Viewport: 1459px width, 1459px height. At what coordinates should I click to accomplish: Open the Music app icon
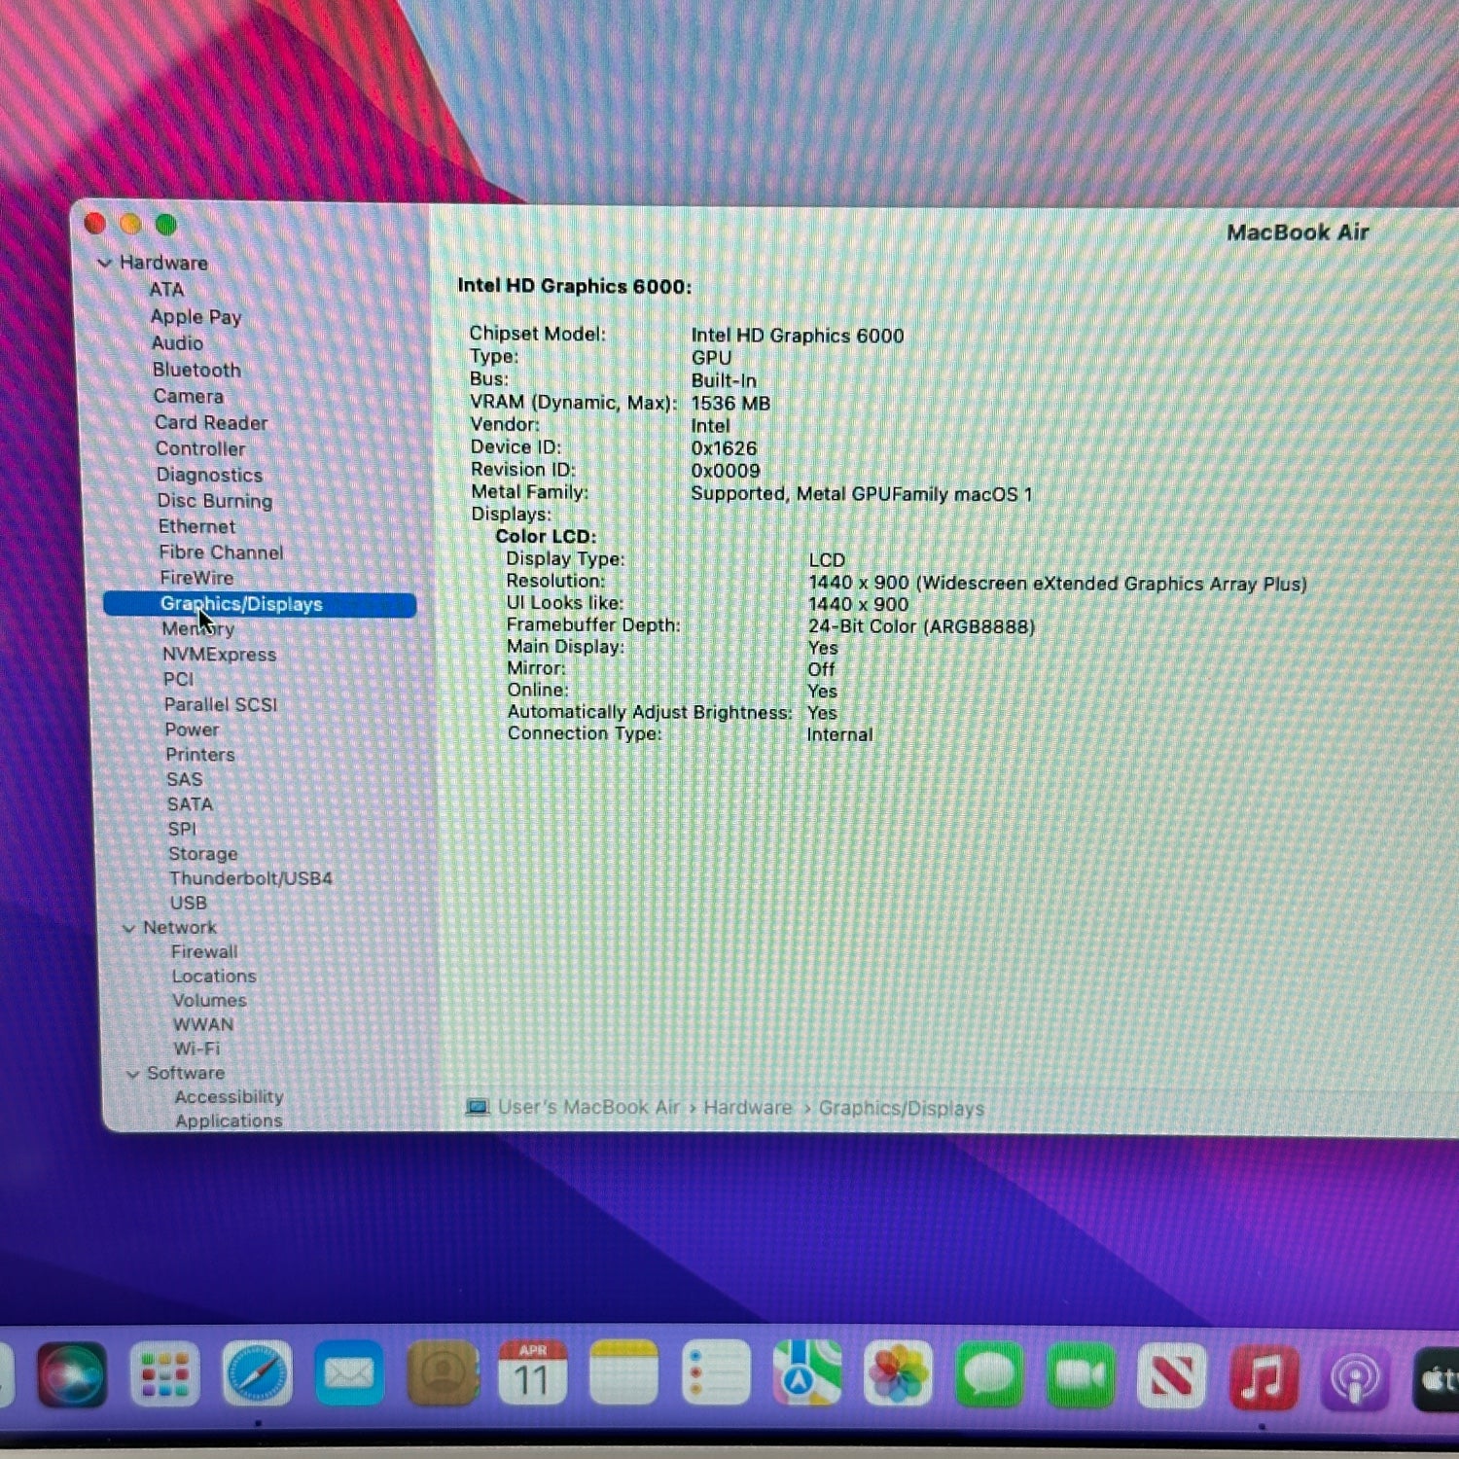click(x=1263, y=1376)
